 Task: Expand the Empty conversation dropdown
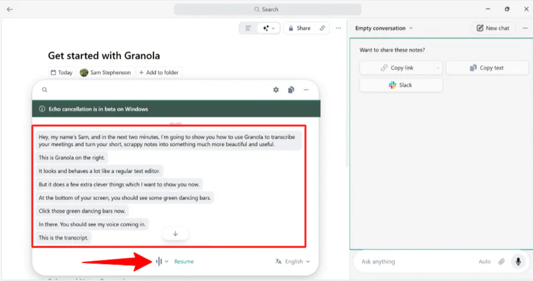384,28
